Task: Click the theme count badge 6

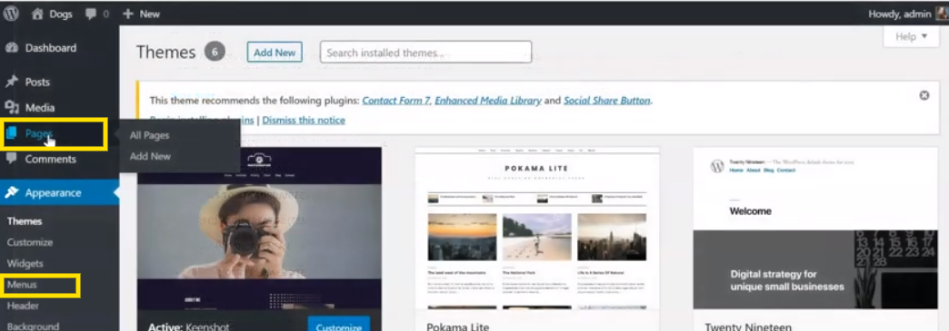Action: 215,52
